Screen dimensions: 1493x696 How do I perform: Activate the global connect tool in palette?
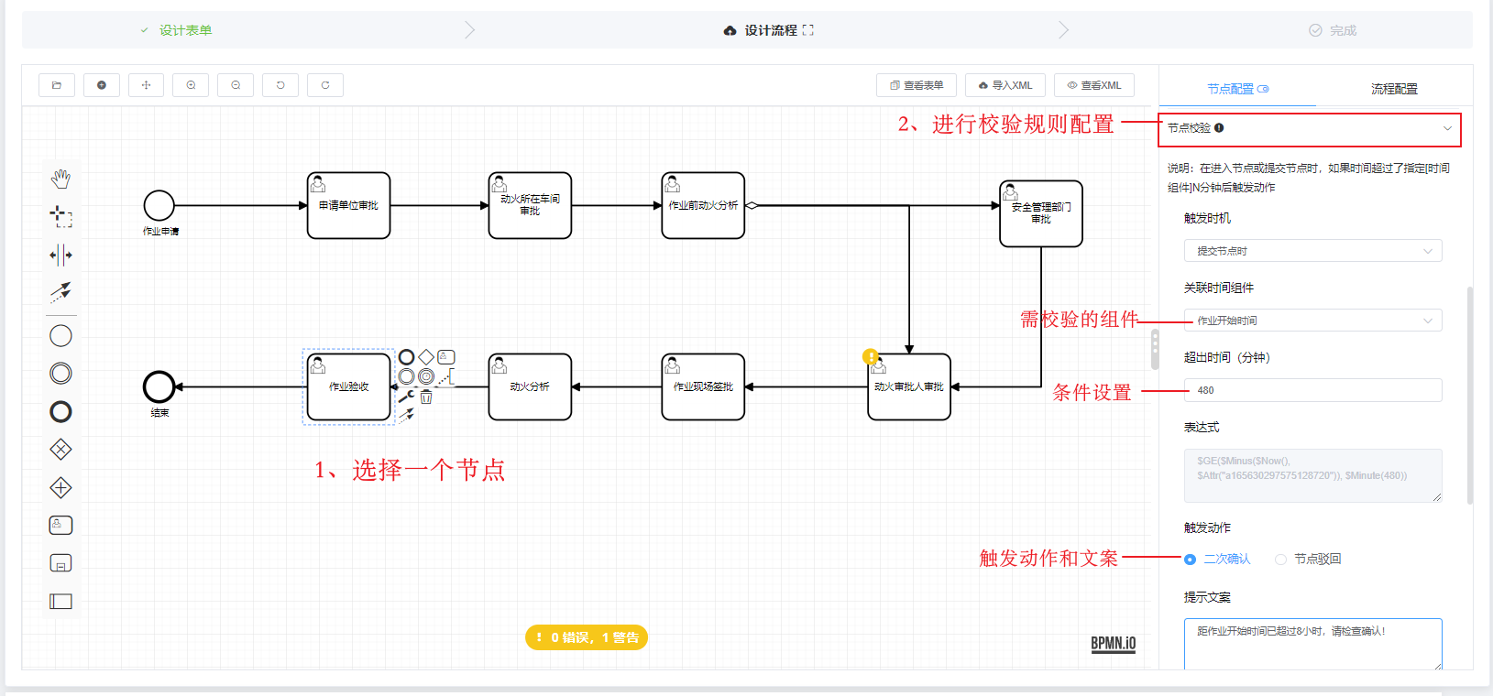pyautogui.click(x=60, y=292)
